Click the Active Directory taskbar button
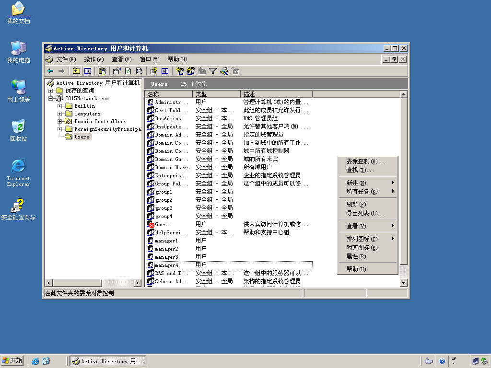 pos(108,361)
